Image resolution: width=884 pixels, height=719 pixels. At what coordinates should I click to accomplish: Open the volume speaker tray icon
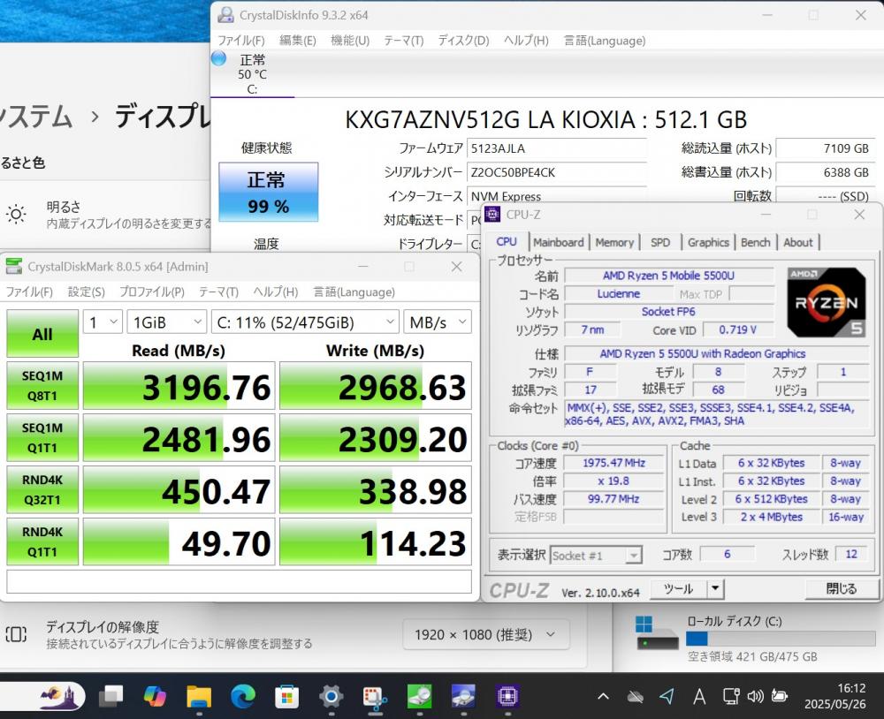(755, 697)
